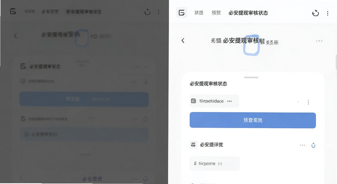Go back using the chevron in the right panel

pyautogui.click(x=183, y=40)
